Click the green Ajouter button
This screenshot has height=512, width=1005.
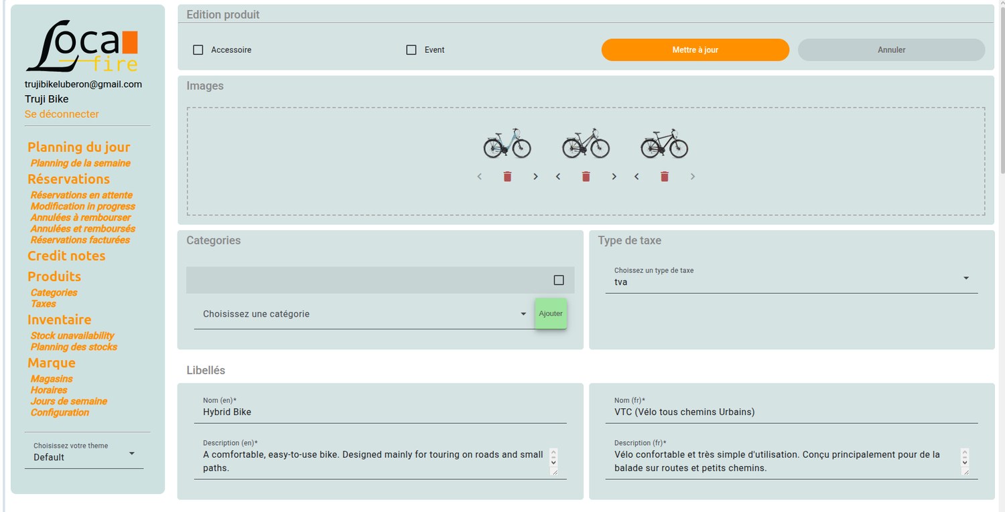tap(551, 313)
